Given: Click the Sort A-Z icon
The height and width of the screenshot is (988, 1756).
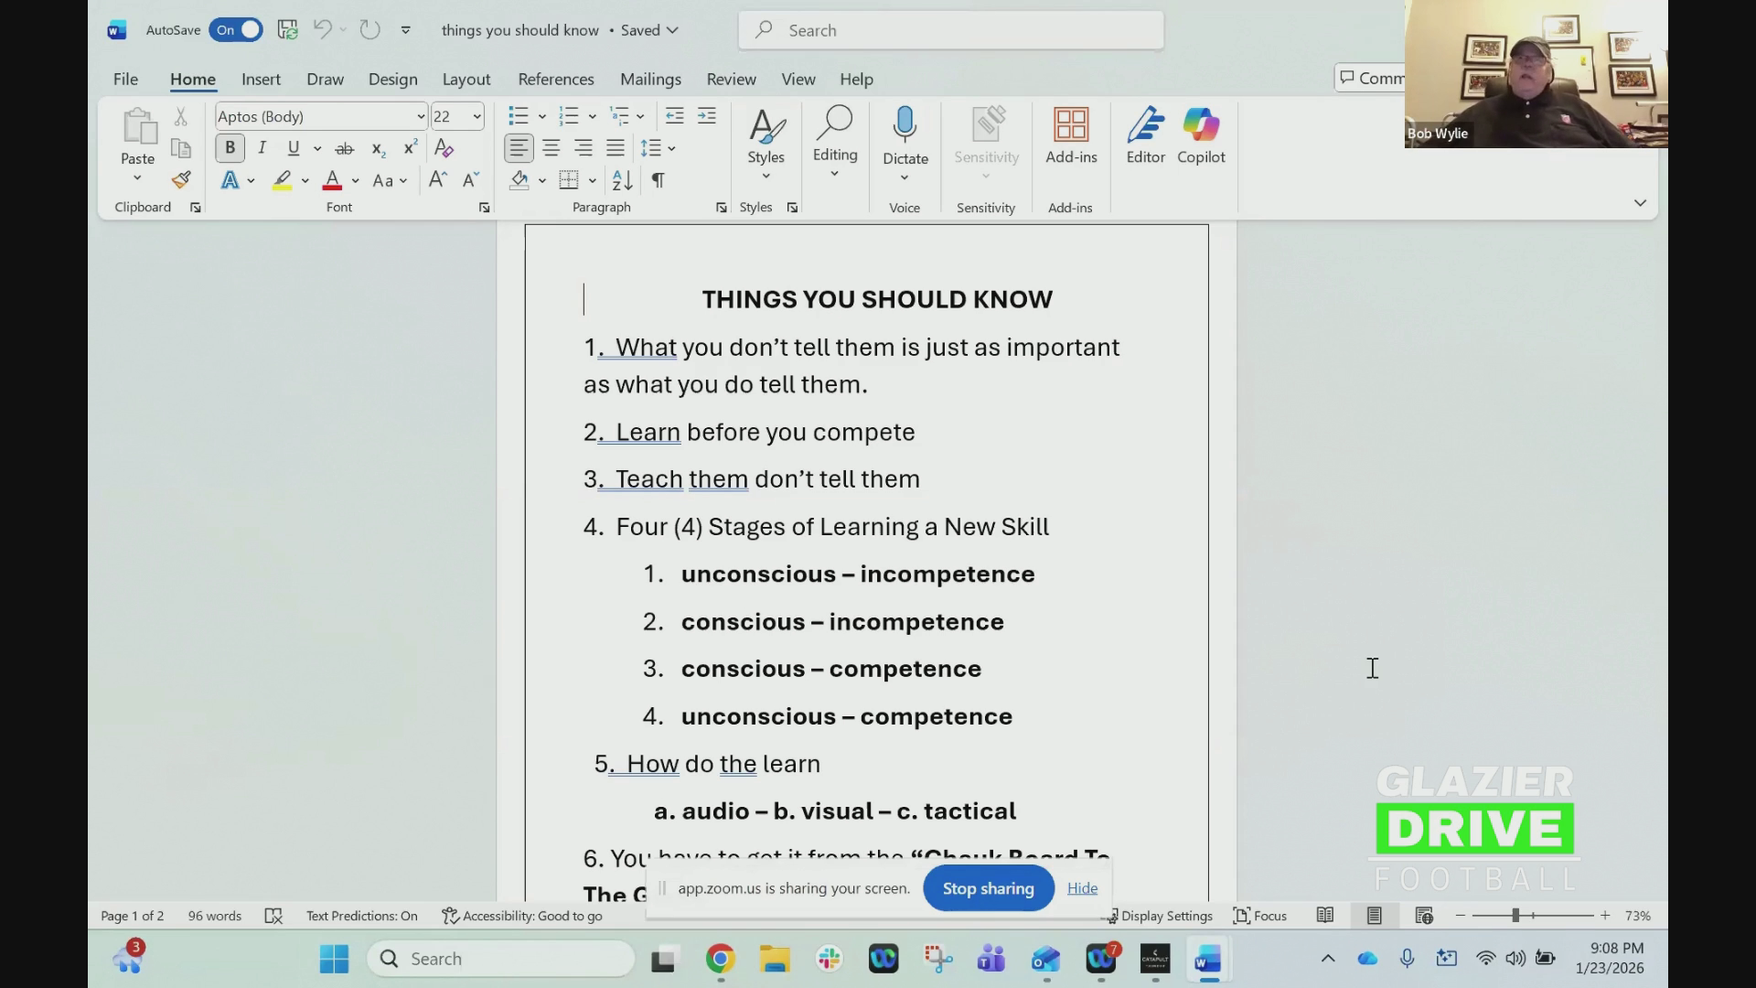Looking at the screenshot, I should (622, 180).
